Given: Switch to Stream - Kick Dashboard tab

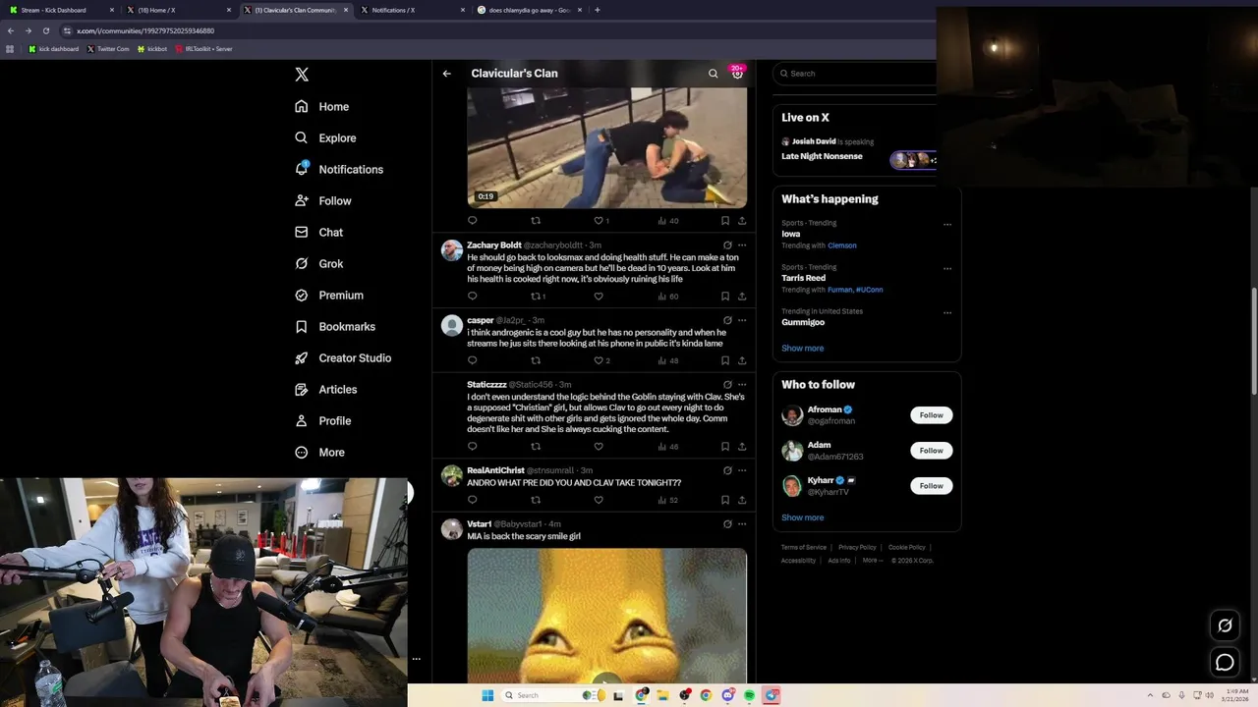Looking at the screenshot, I should point(62,10).
